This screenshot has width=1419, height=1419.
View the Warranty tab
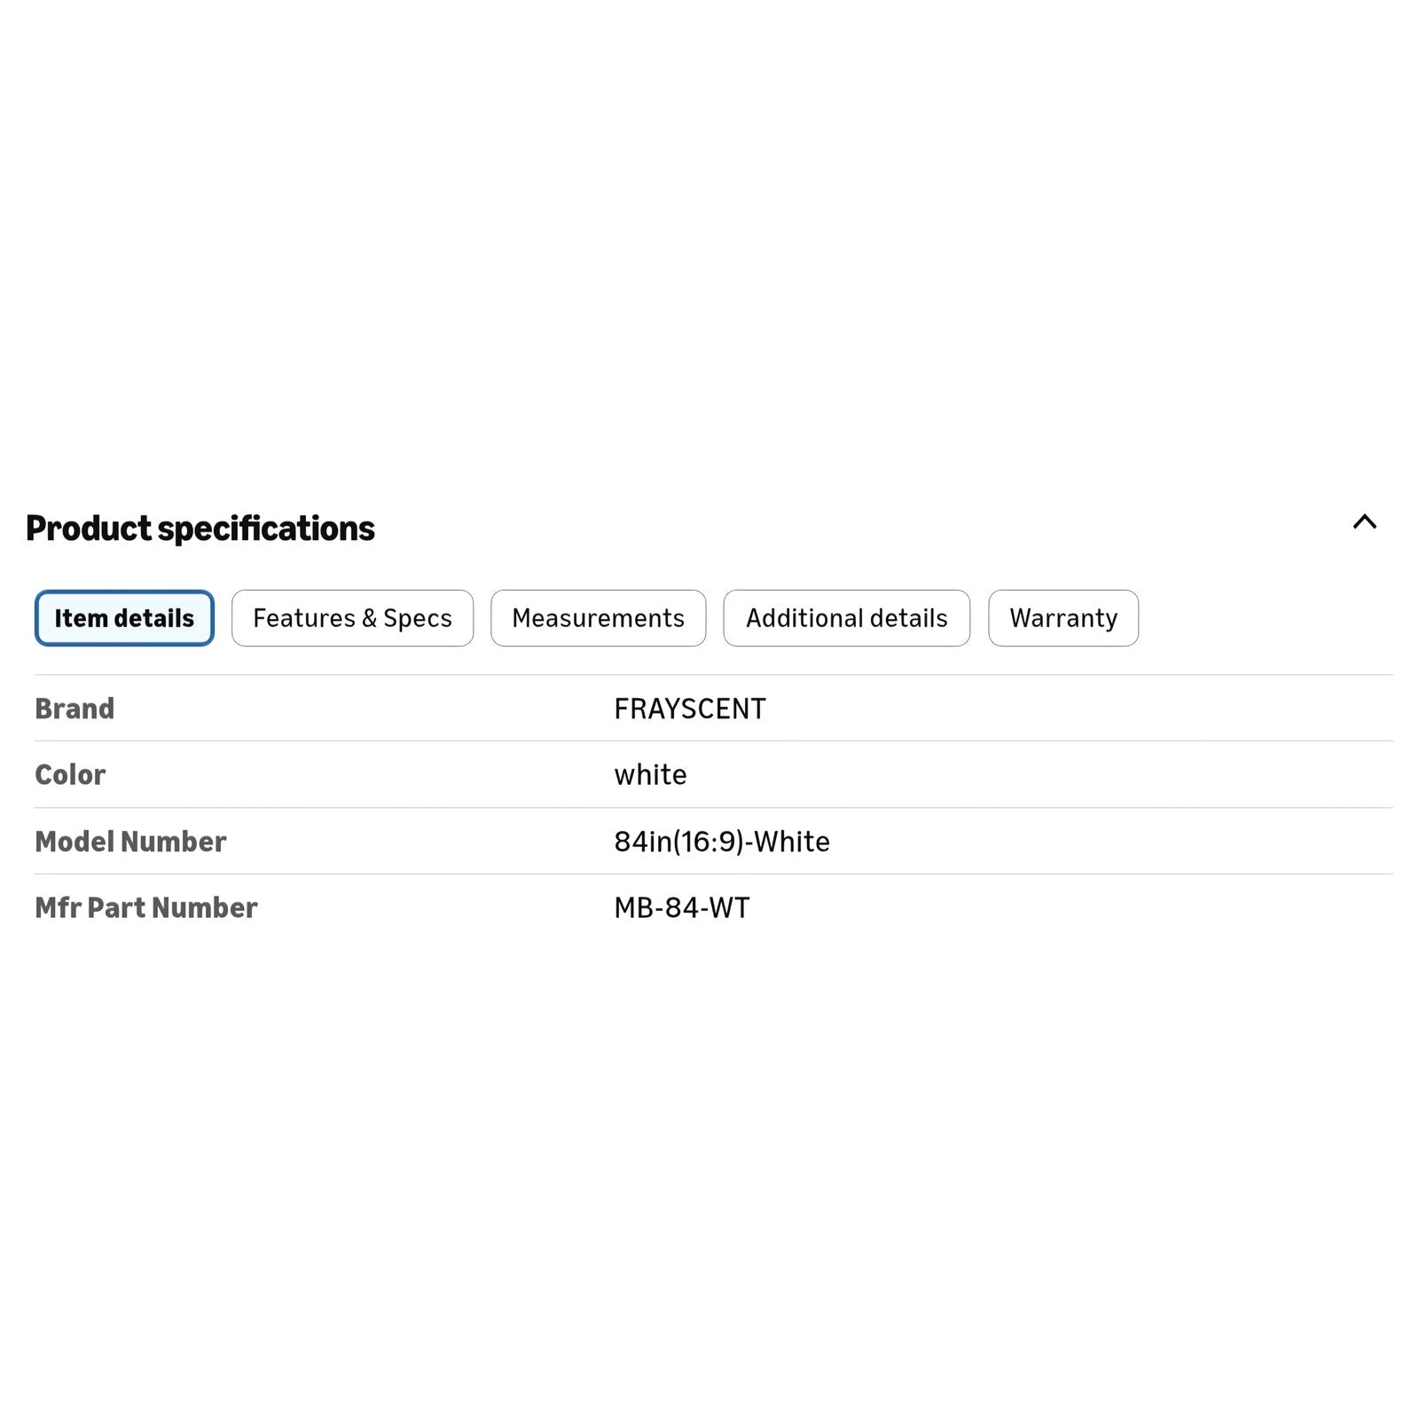1063,618
